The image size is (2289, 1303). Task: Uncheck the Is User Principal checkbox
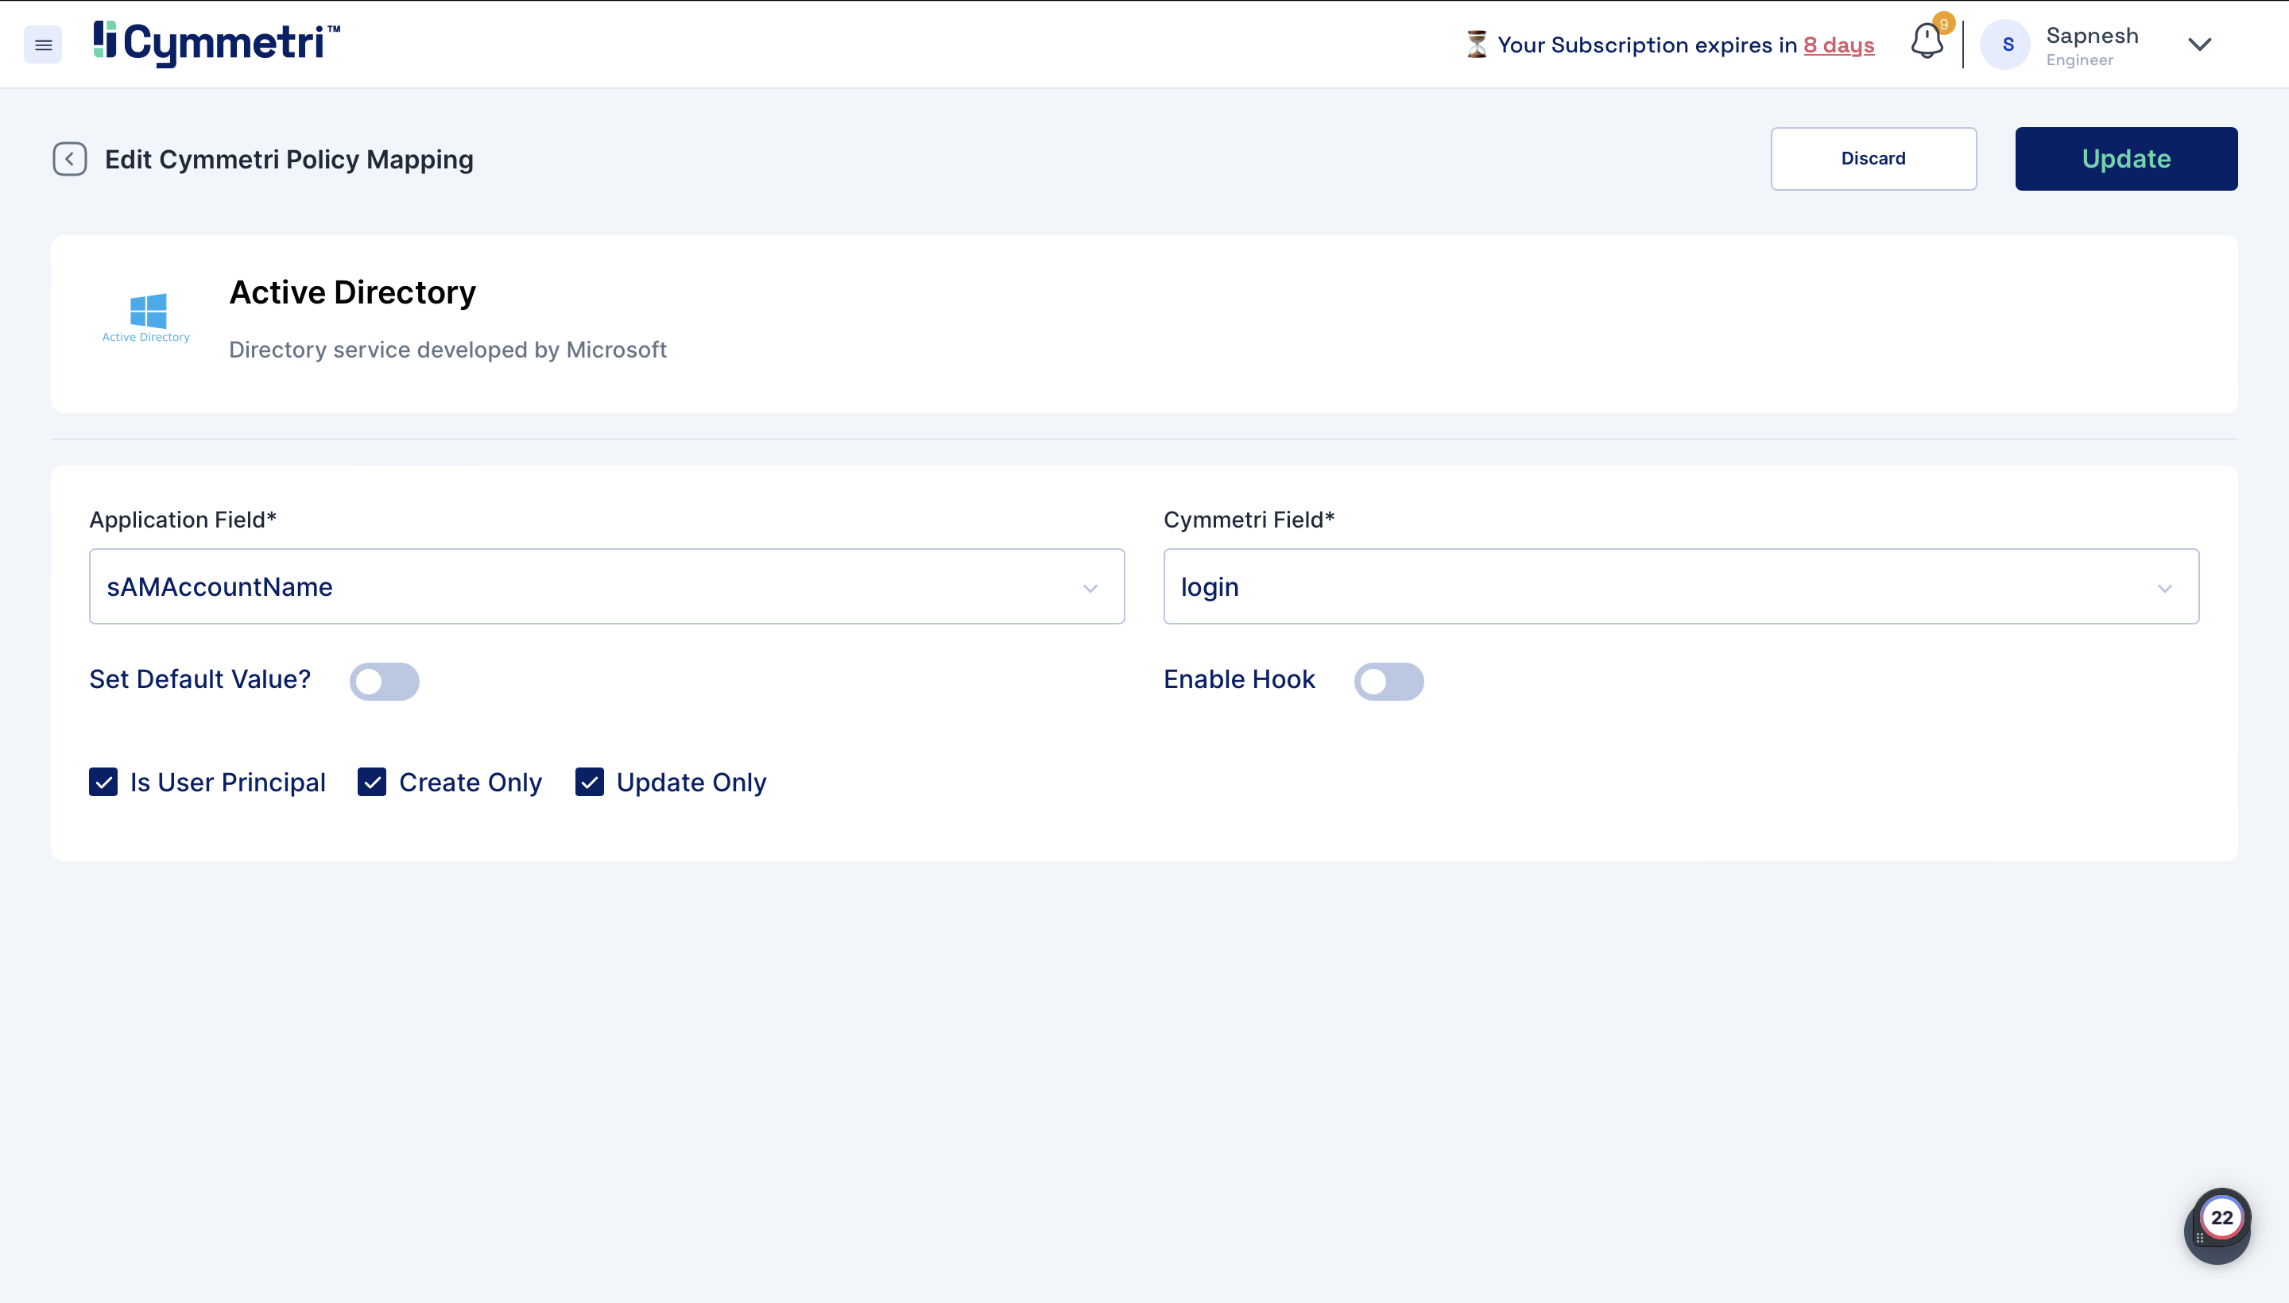pos(104,782)
